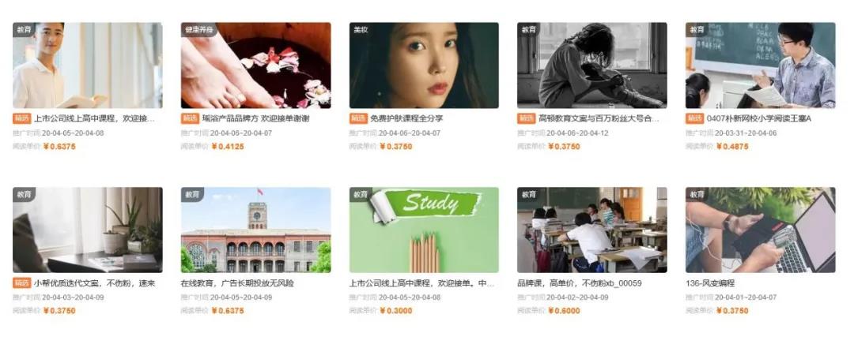Image resolution: width=854 pixels, height=344 pixels.
Task: Open the listing 免费护肤课程全分享
Action: tap(406, 118)
